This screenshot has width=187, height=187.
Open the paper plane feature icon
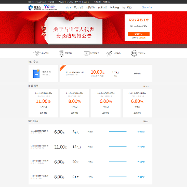pos(109,54)
